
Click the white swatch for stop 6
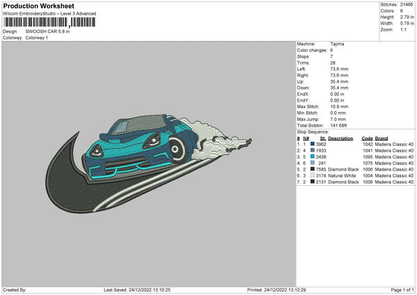[313, 175]
